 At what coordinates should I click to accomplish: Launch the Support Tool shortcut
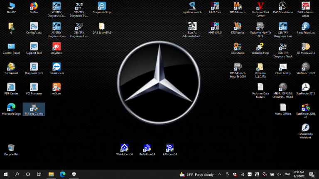pyautogui.click(x=34, y=48)
